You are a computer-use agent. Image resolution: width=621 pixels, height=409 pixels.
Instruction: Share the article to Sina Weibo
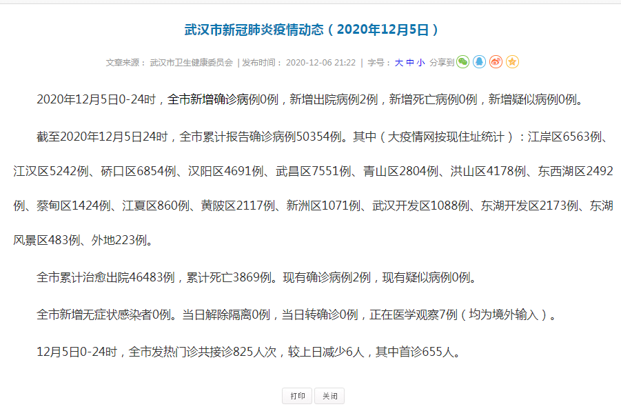coord(497,61)
